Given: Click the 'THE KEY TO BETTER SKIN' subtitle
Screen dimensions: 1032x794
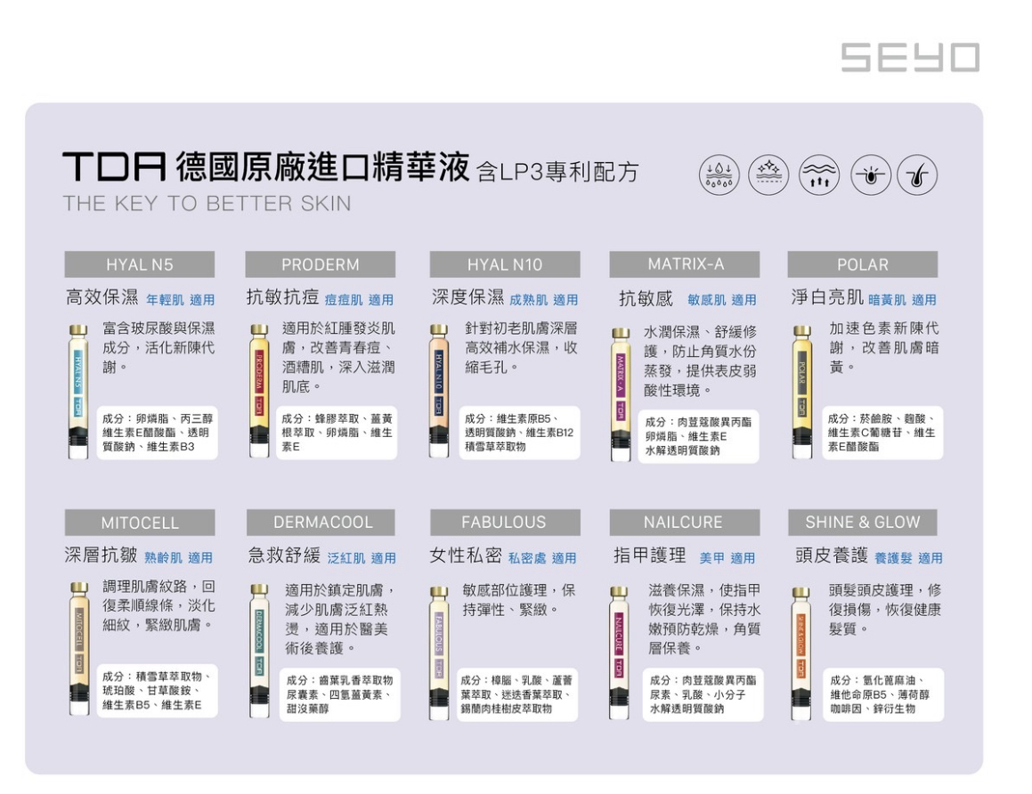Looking at the screenshot, I should tap(207, 203).
